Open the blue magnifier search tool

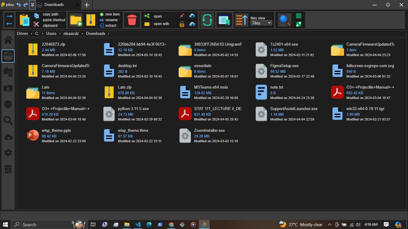[x=284, y=20]
